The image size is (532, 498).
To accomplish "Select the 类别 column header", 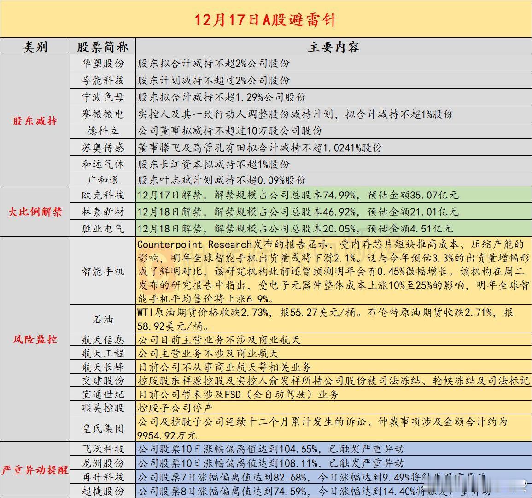I will (35, 47).
